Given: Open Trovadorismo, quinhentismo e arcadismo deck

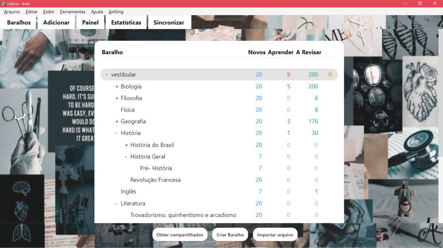Looking at the screenshot, I should click(183, 215).
